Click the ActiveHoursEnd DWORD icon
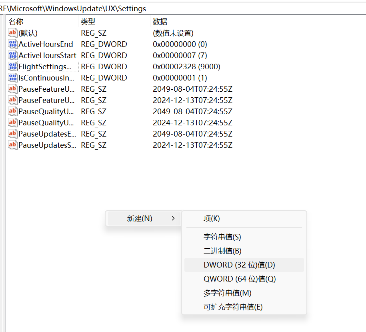The image size is (366, 332). [x=13, y=44]
